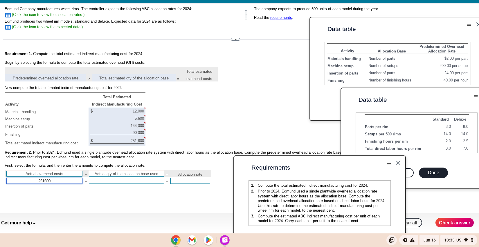Click the vertical pane splitter handle
The width and height of the screenshot is (479, 247).
(246, 14)
